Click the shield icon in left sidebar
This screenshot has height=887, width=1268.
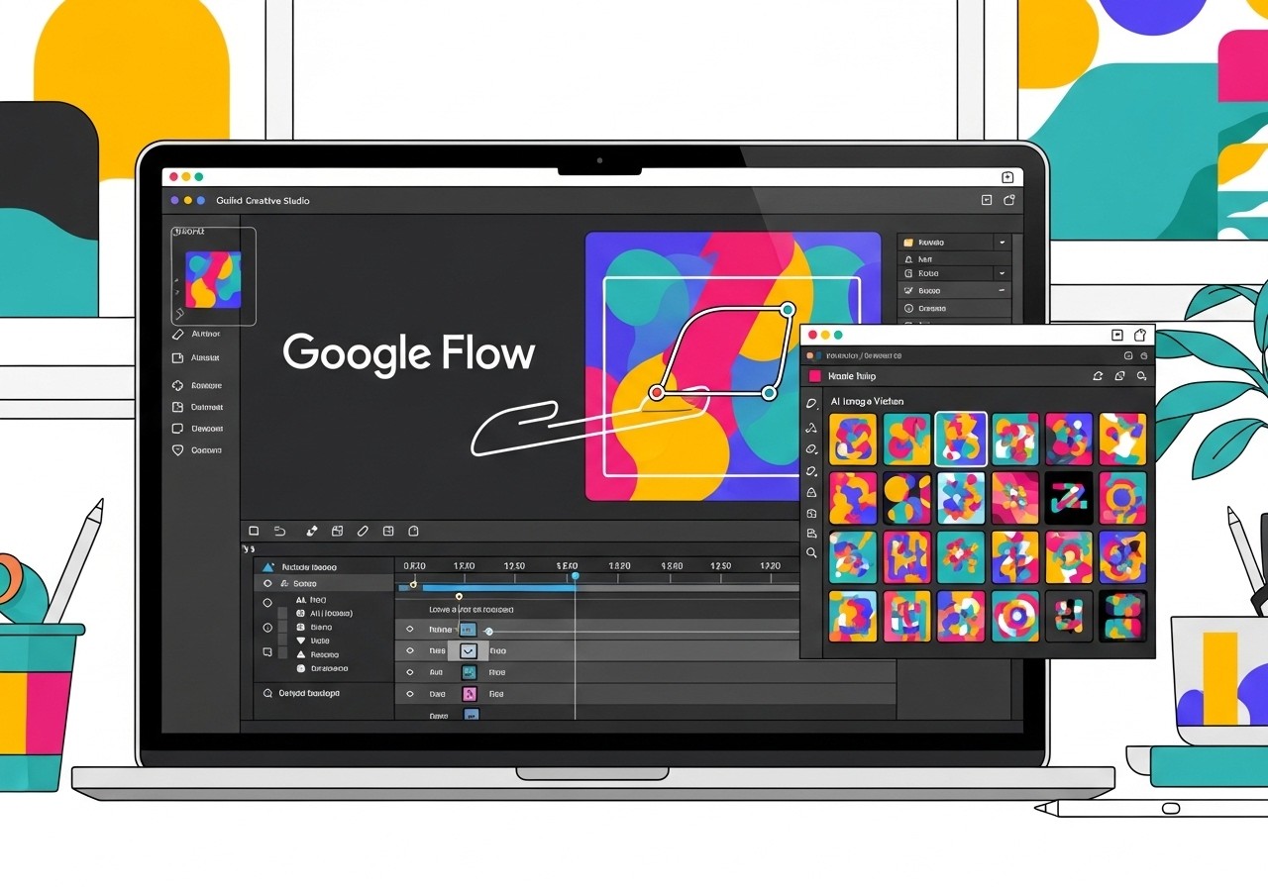178,450
